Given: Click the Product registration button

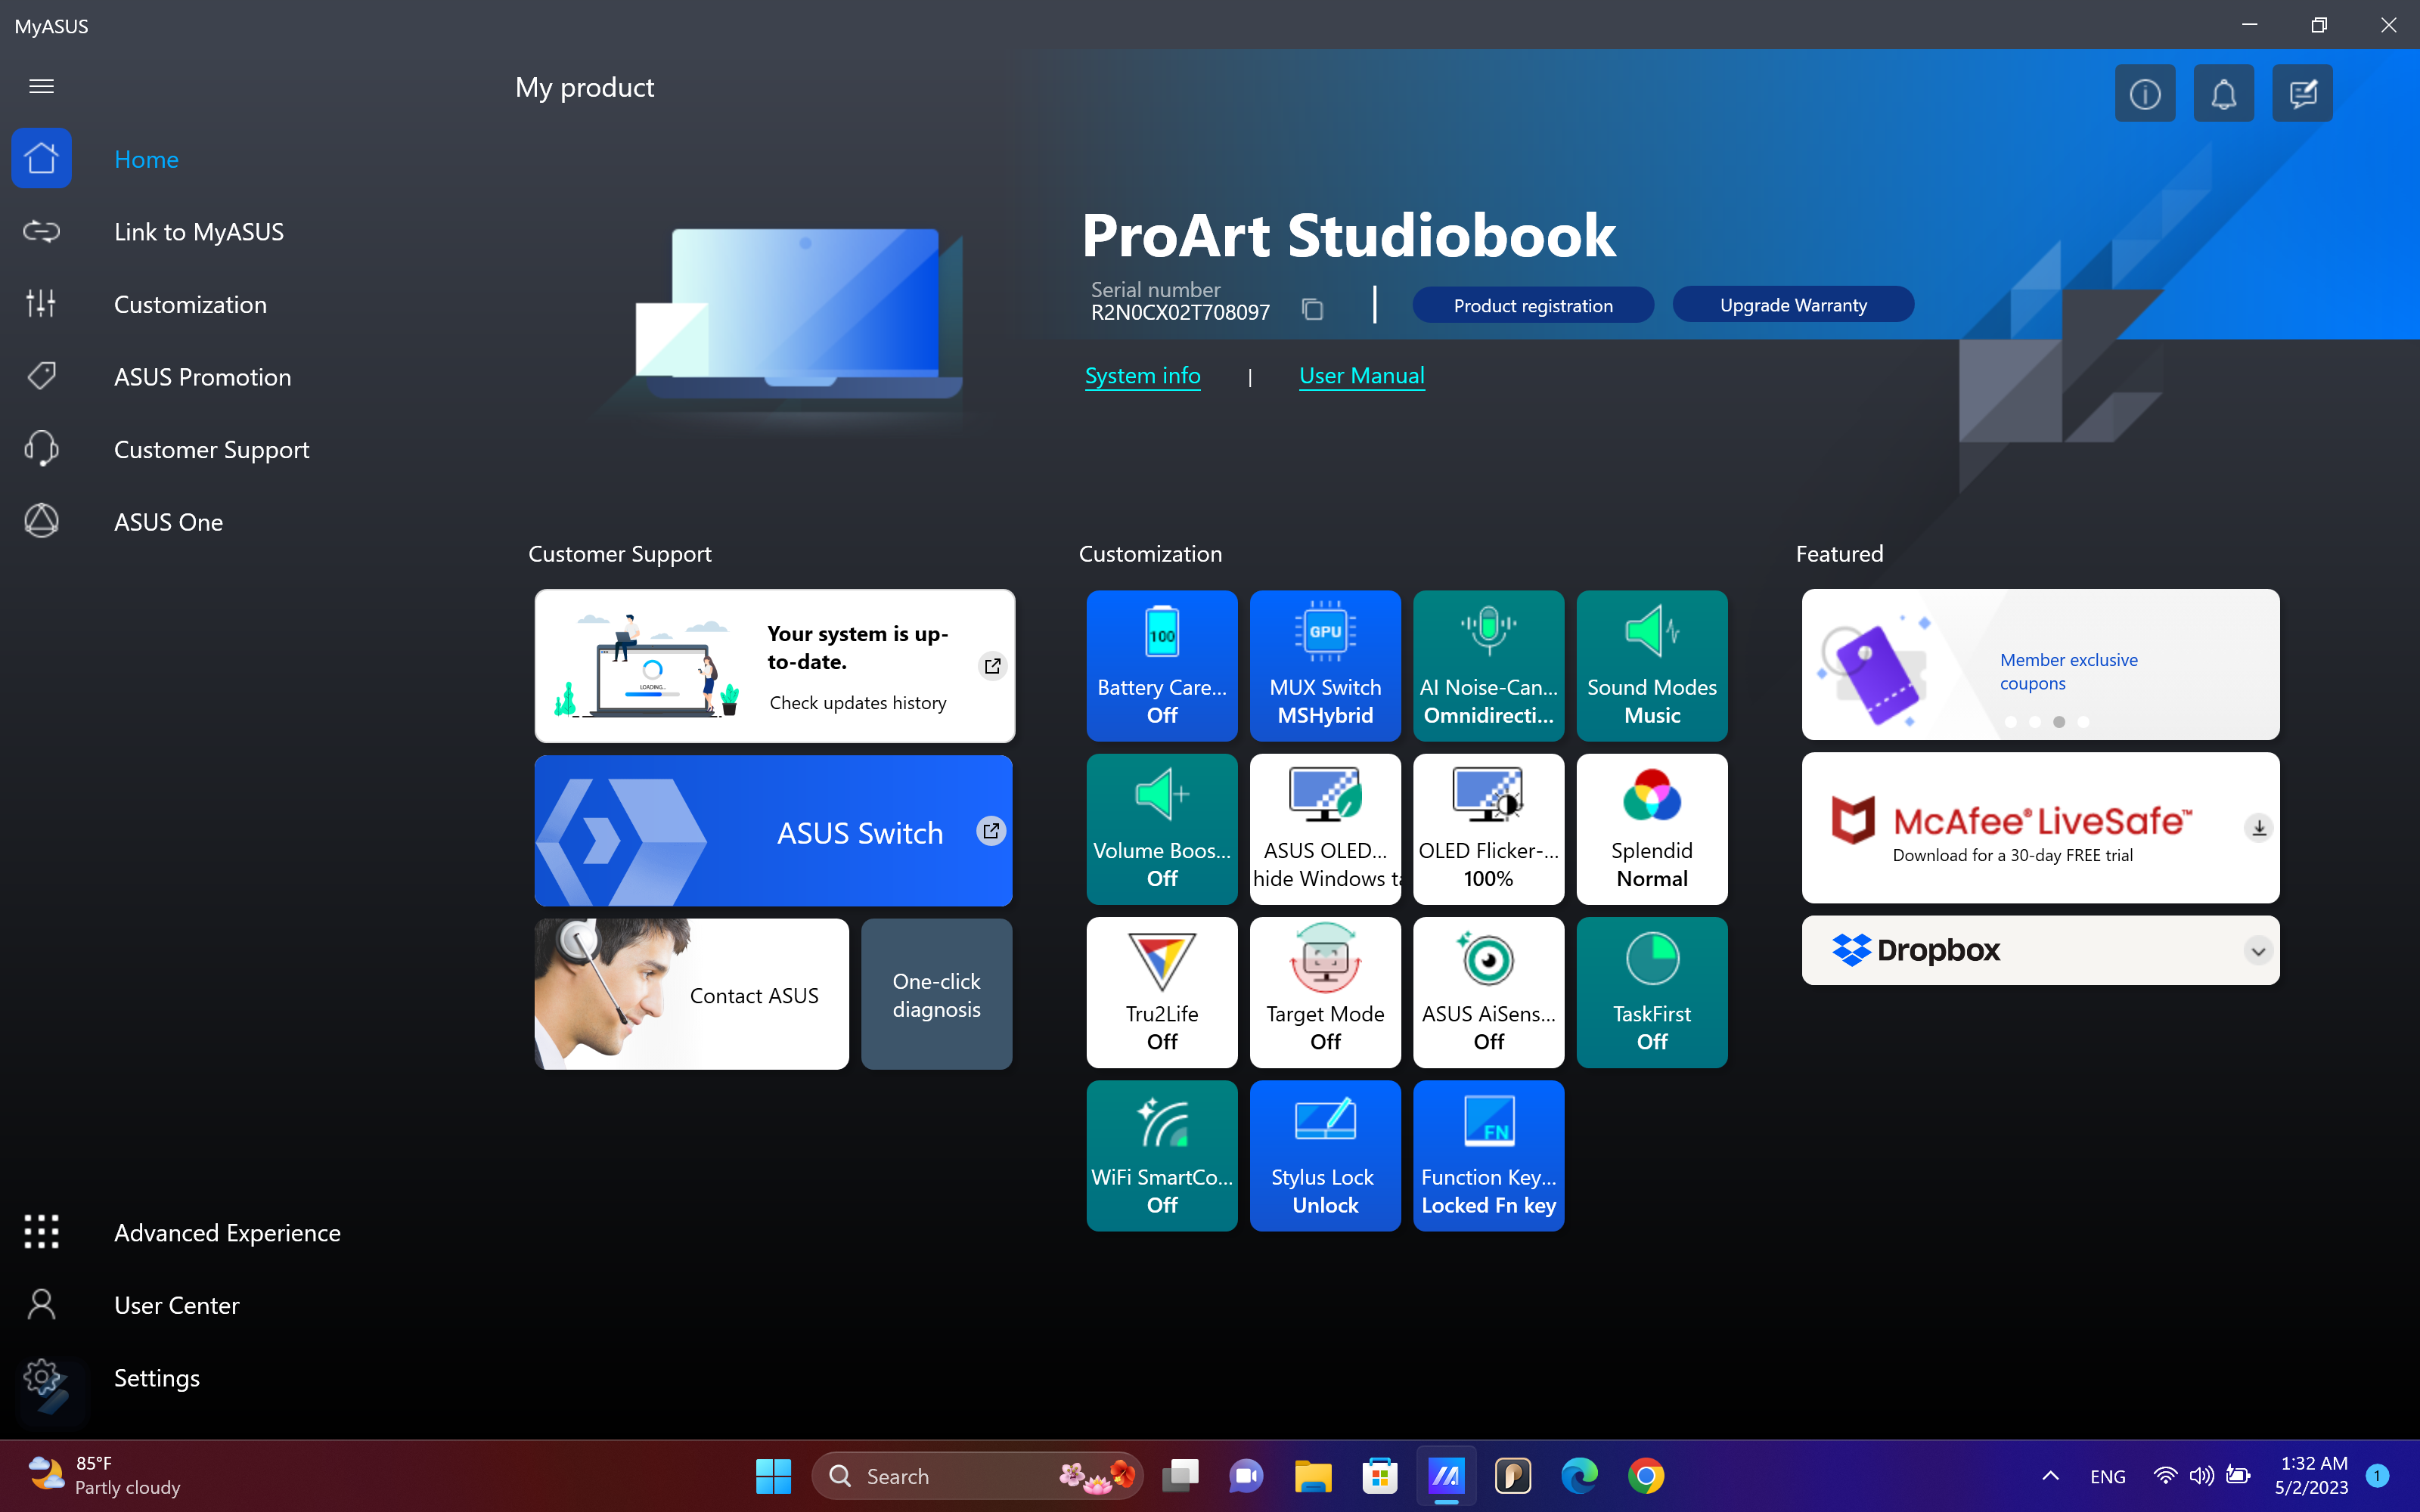Looking at the screenshot, I should (1533, 305).
